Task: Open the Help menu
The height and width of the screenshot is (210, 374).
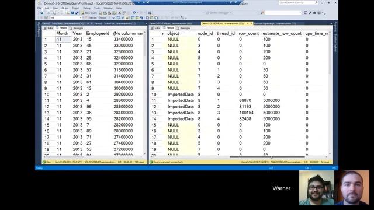Action: click(x=119, y=8)
